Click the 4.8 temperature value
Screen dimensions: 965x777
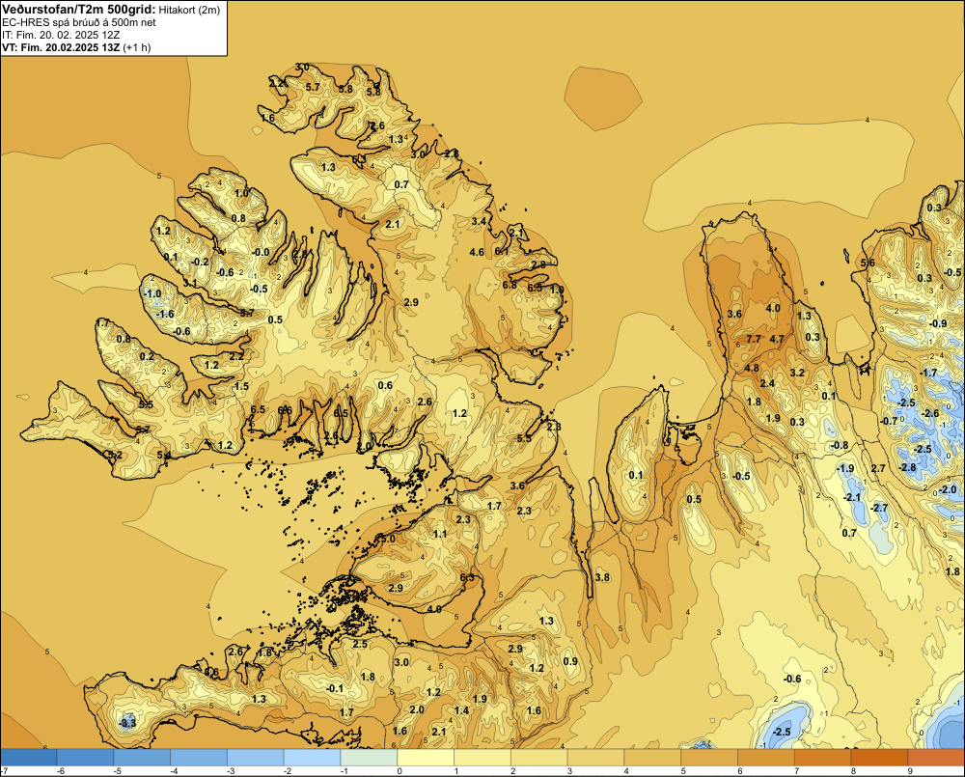[752, 368]
